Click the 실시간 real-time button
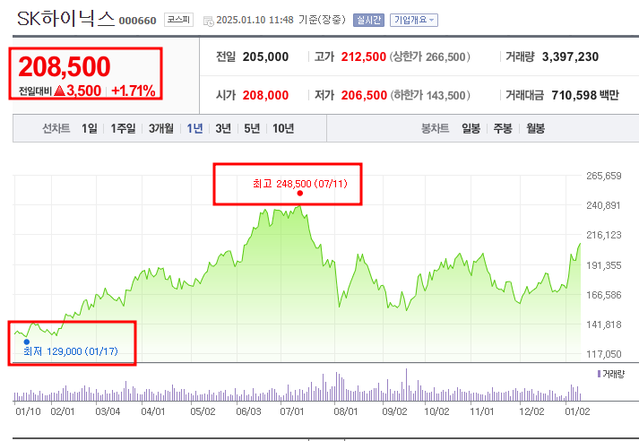 [369, 20]
